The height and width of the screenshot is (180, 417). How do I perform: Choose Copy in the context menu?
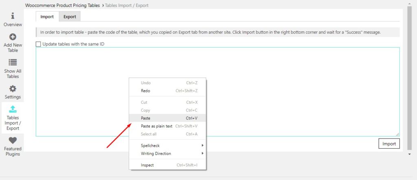tap(167, 110)
